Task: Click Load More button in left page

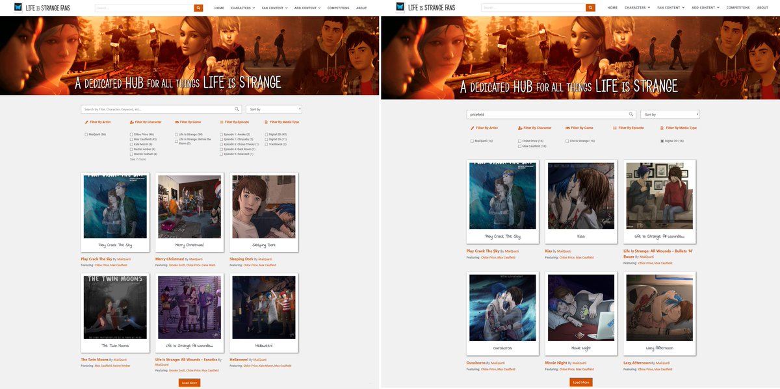Action: tap(189, 383)
